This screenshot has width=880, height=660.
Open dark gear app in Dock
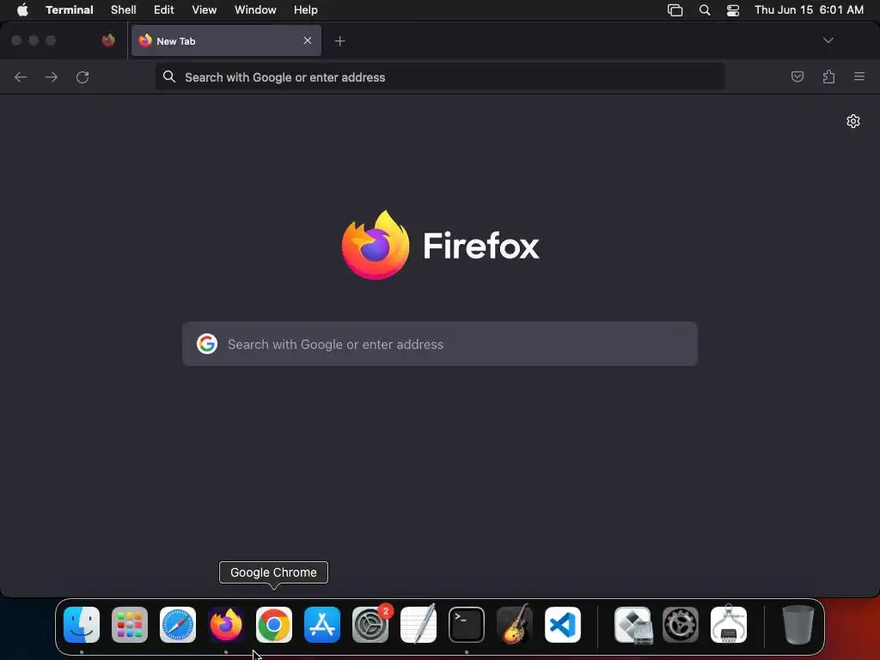coord(681,624)
